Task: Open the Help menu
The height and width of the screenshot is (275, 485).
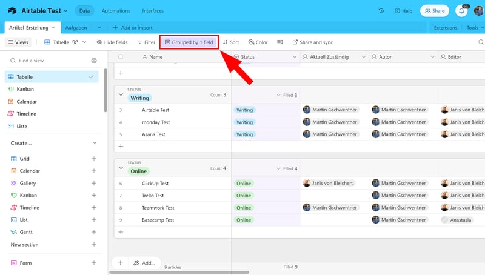Action: (403, 11)
